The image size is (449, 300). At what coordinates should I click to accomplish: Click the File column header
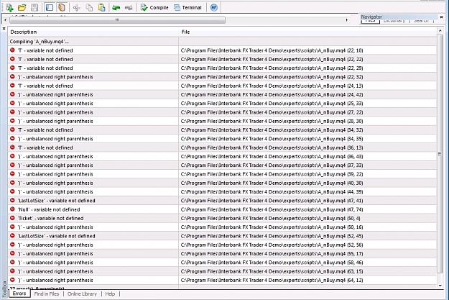(x=307, y=32)
